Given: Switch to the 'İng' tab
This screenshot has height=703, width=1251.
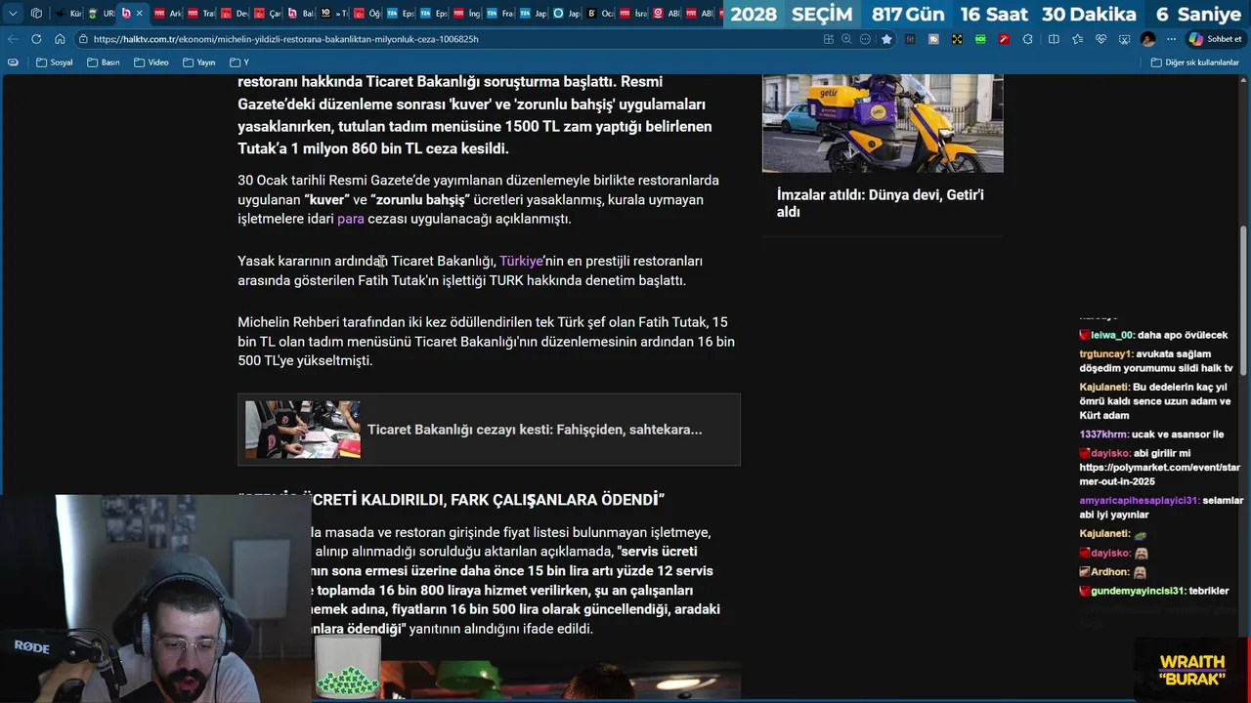Looking at the screenshot, I should tap(466, 14).
